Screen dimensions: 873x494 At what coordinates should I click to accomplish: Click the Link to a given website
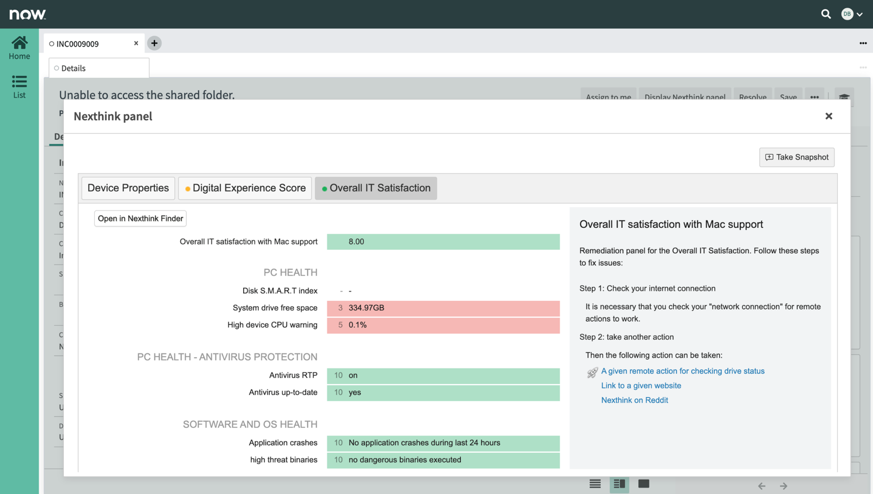point(641,386)
